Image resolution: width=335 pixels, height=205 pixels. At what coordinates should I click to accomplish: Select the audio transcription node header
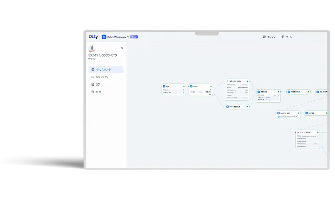[237, 81]
